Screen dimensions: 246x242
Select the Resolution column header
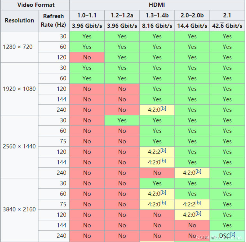click(x=19, y=20)
